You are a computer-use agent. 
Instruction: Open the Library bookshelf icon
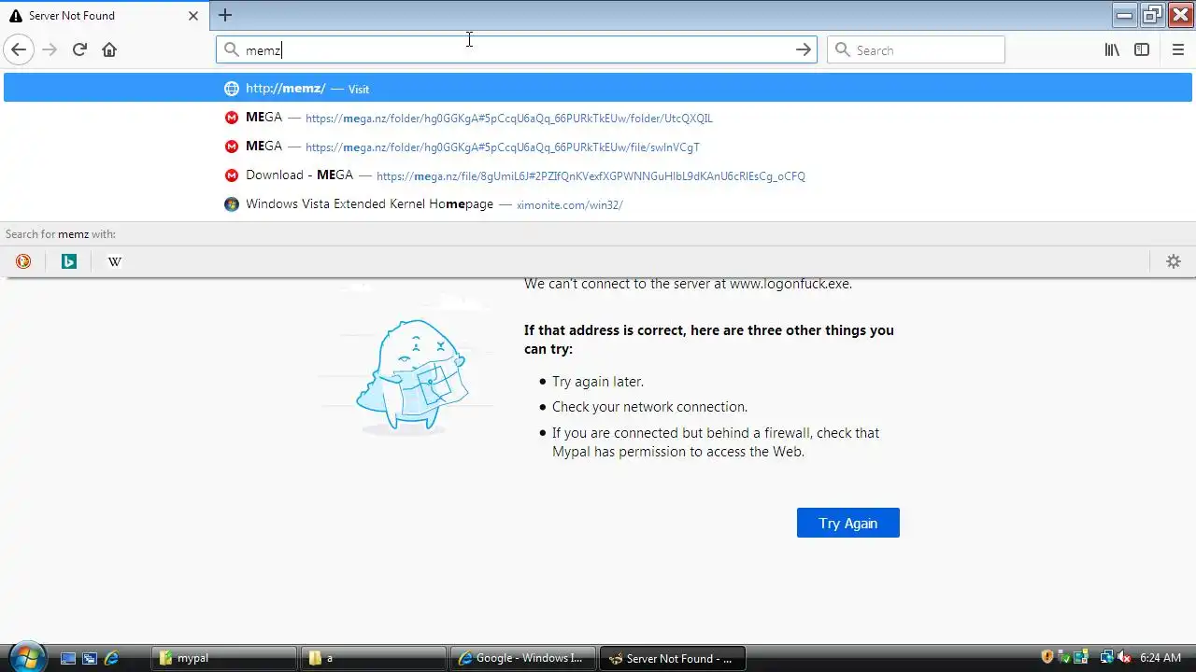pyautogui.click(x=1112, y=50)
